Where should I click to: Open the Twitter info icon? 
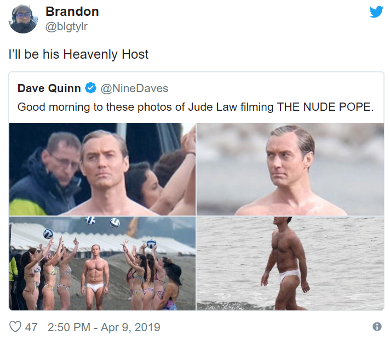[x=377, y=326]
